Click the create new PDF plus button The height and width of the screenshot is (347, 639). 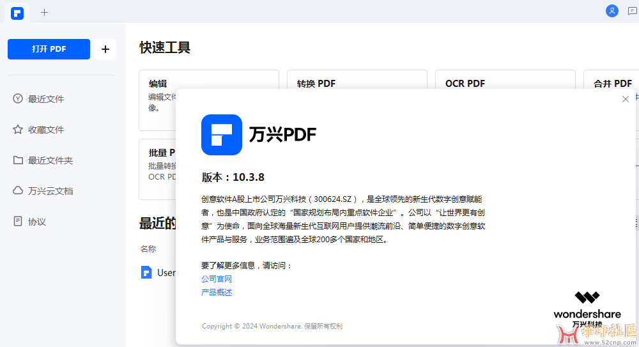point(105,49)
